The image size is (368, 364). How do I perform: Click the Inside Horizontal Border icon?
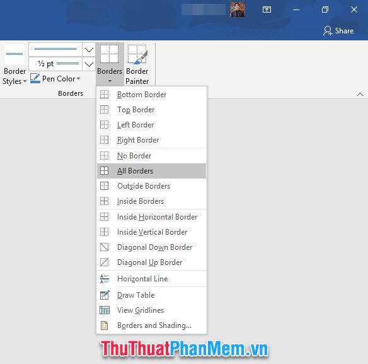(104, 216)
